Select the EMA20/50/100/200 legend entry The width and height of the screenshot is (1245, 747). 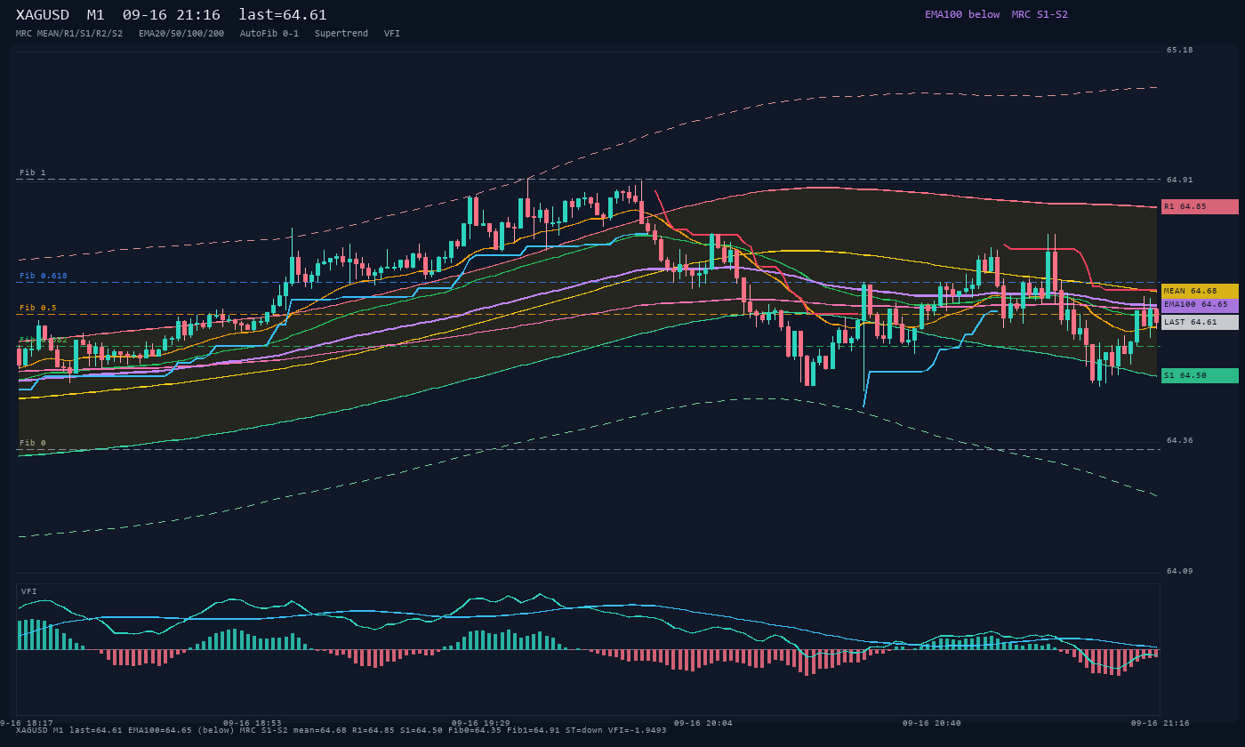click(x=181, y=34)
